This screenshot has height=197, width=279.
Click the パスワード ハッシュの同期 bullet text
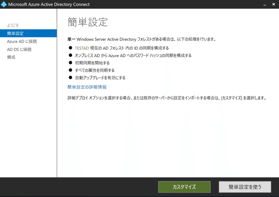point(133,56)
